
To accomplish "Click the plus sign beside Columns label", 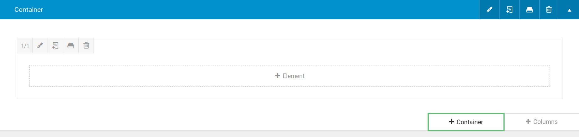I will click(528, 121).
